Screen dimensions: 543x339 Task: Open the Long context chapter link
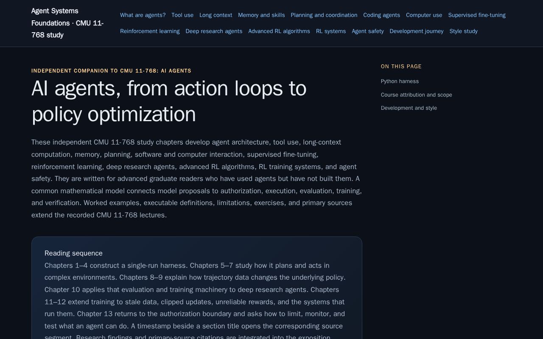pyautogui.click(x=216, y=15)
